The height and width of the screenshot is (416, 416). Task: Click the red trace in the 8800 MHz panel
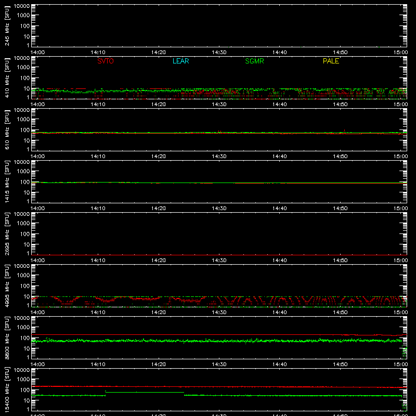click(219, 334)
